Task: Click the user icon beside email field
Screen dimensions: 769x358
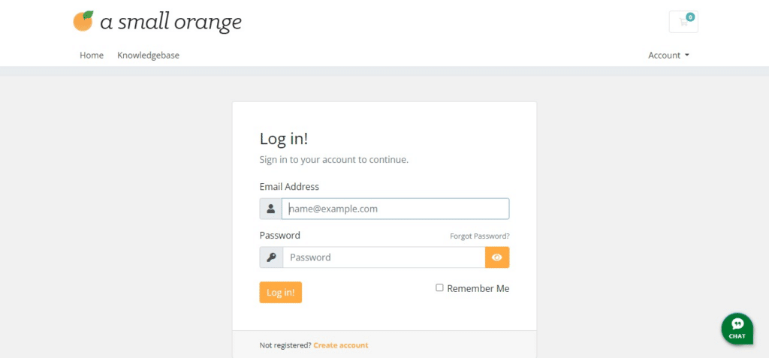Action: [x=270, y=209]
